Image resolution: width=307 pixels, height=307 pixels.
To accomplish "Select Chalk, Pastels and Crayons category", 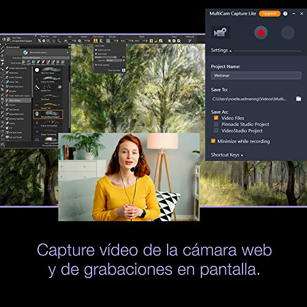I will (18, 96).
